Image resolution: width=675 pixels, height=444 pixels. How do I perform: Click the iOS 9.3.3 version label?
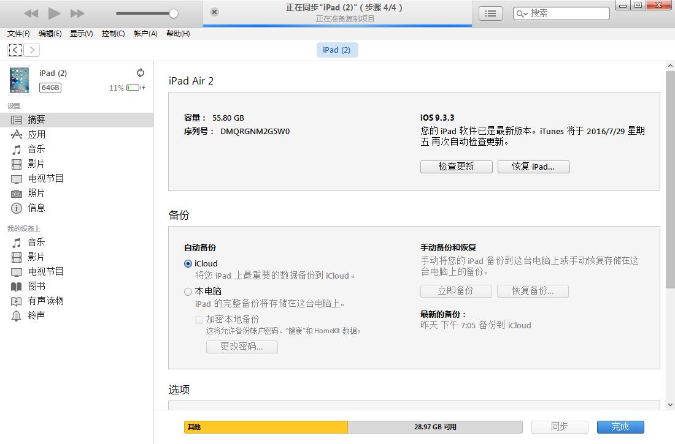[x=438, y=118]
